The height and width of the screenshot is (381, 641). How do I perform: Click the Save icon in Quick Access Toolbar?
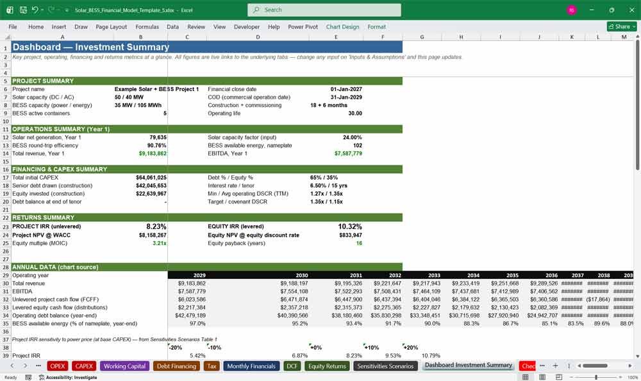click(23, 10)
